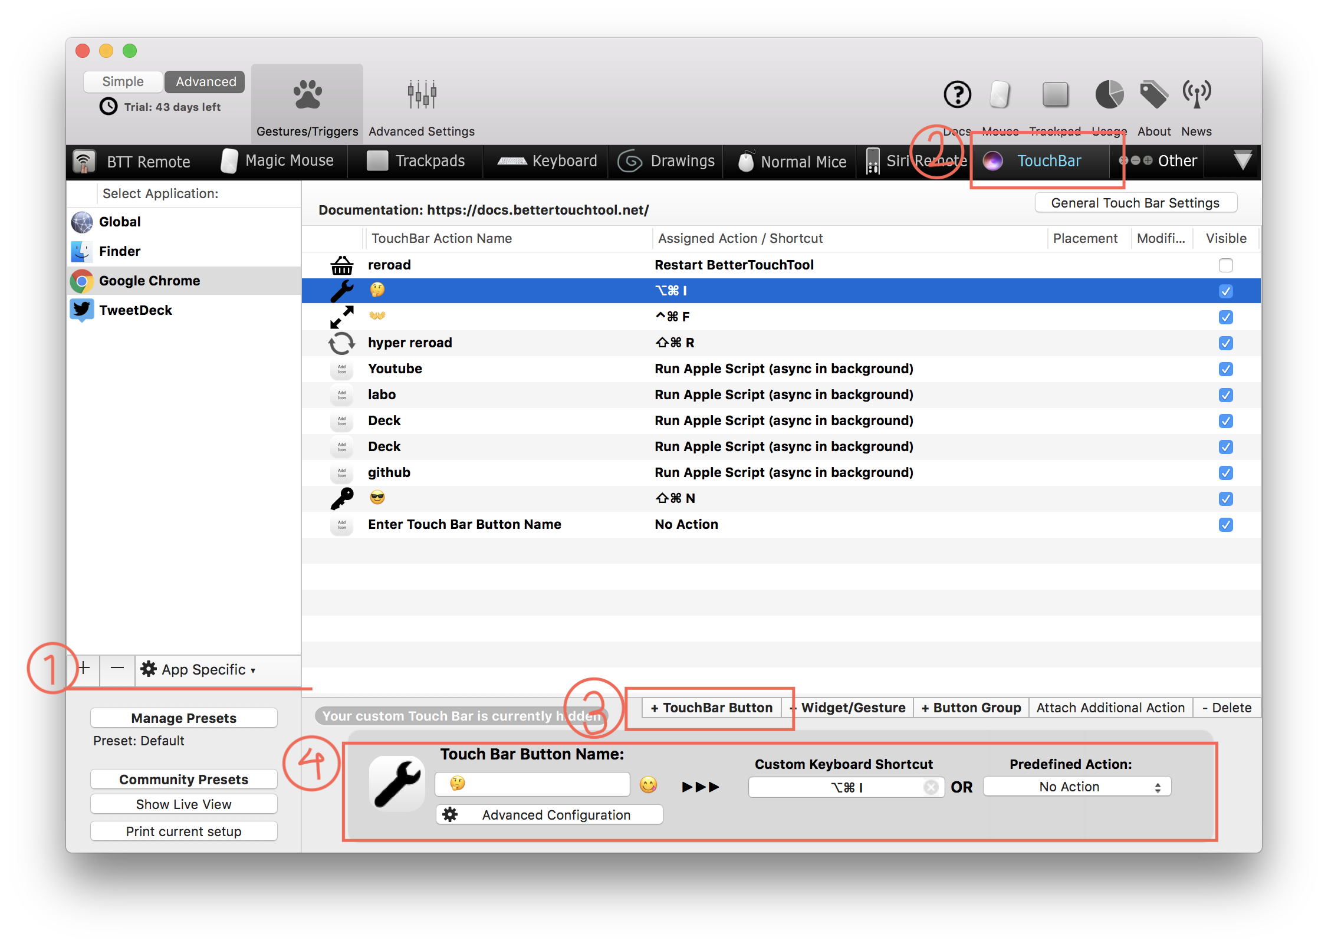Open Advanced Settings sliders icon
The image size is (1328, 947).
click(422, 94)
